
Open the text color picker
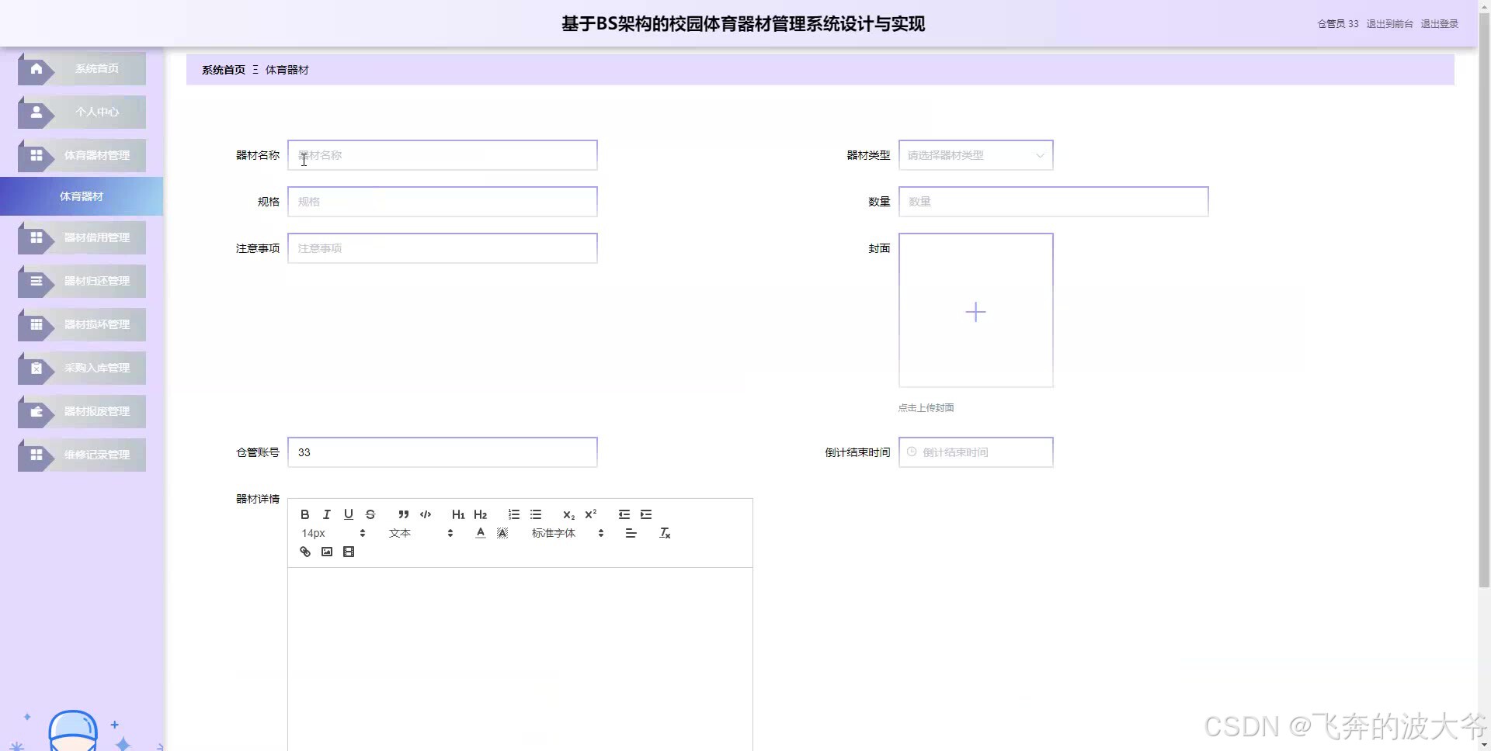tap(481, 533)
